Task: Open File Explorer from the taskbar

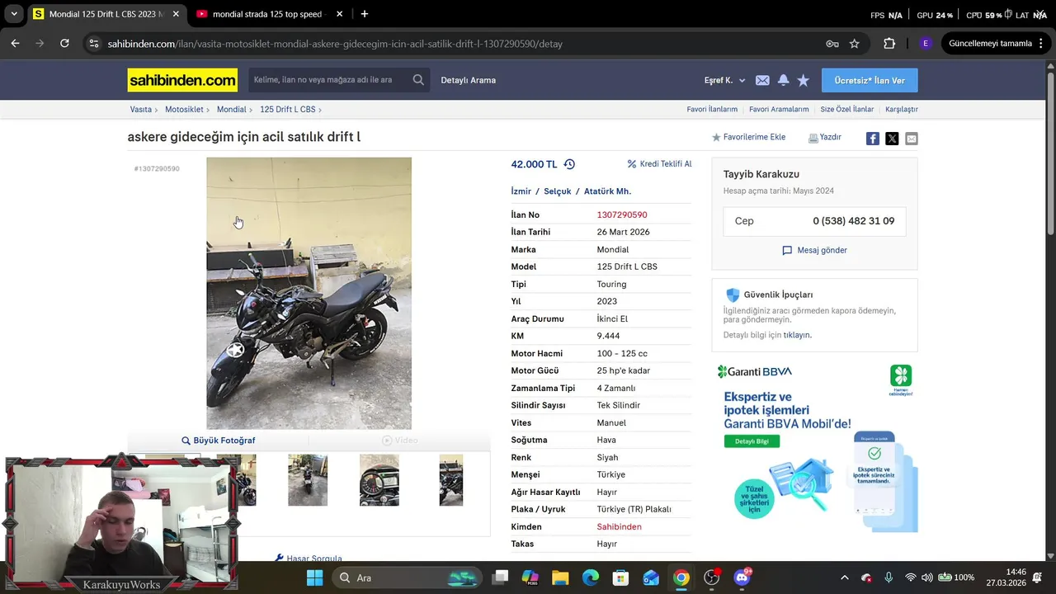Action: coord(560,577)
